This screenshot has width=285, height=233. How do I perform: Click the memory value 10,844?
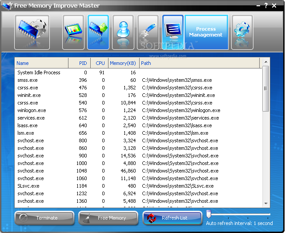point(128,103)
